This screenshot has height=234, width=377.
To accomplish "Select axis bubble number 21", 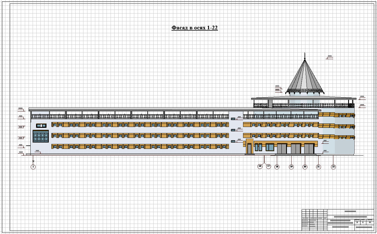I will 318,167.
